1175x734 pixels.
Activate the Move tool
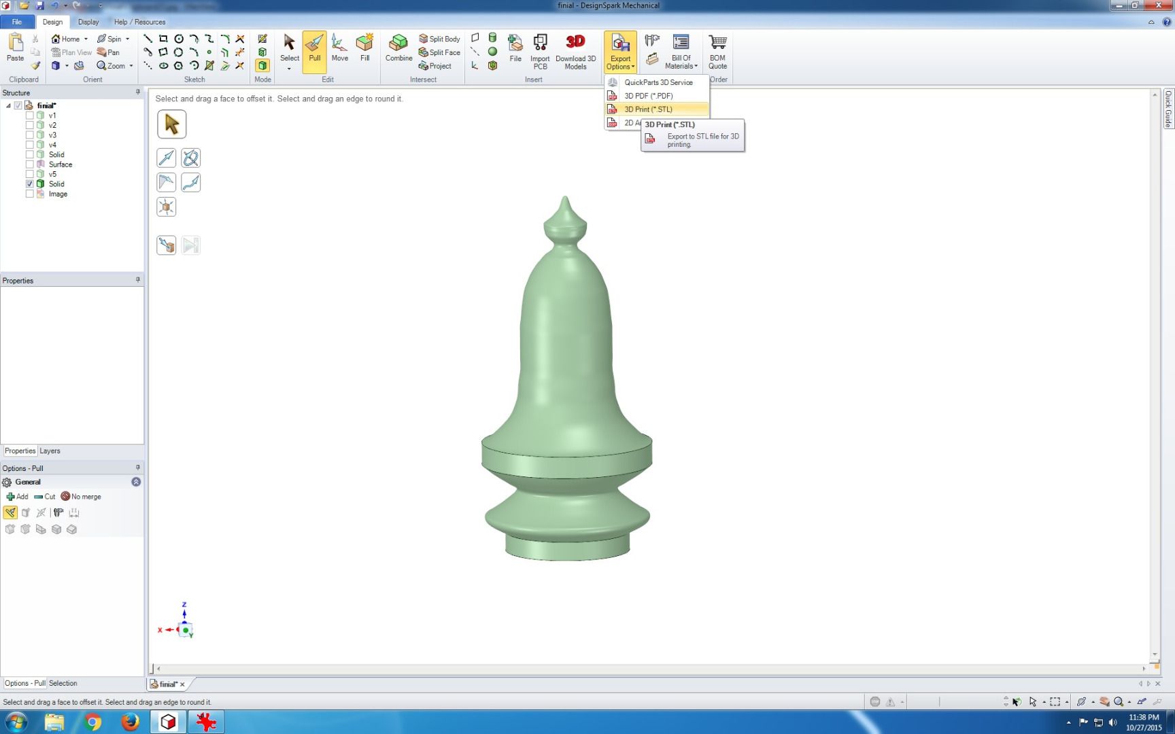(x=339, y=49)
